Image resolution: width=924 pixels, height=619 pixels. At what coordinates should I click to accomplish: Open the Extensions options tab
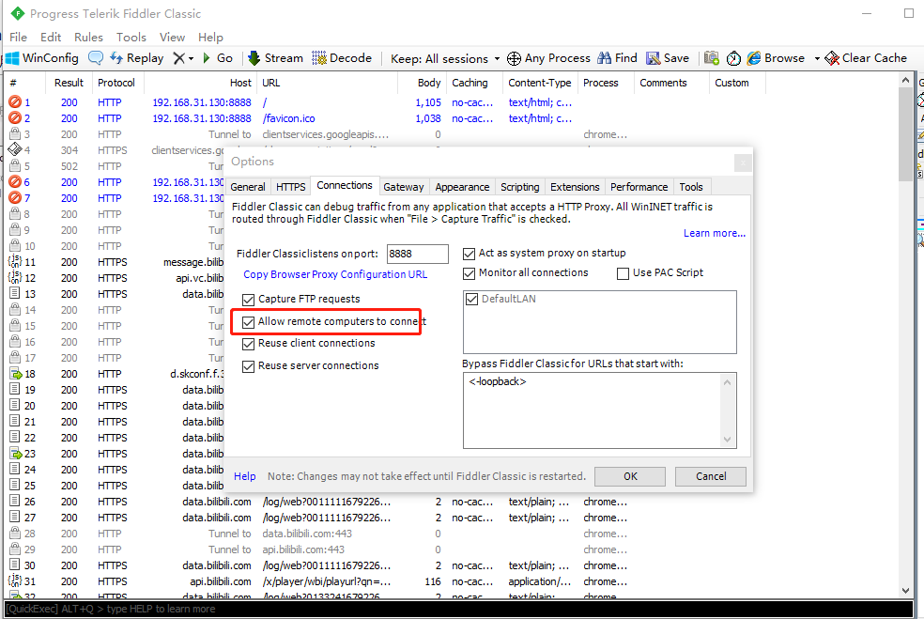pyautogui.click(x=575, y=187)
